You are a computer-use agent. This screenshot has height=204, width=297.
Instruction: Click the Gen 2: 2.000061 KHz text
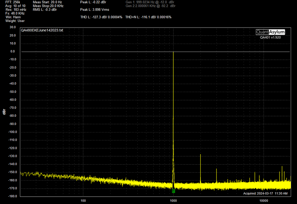click(151, 6)
